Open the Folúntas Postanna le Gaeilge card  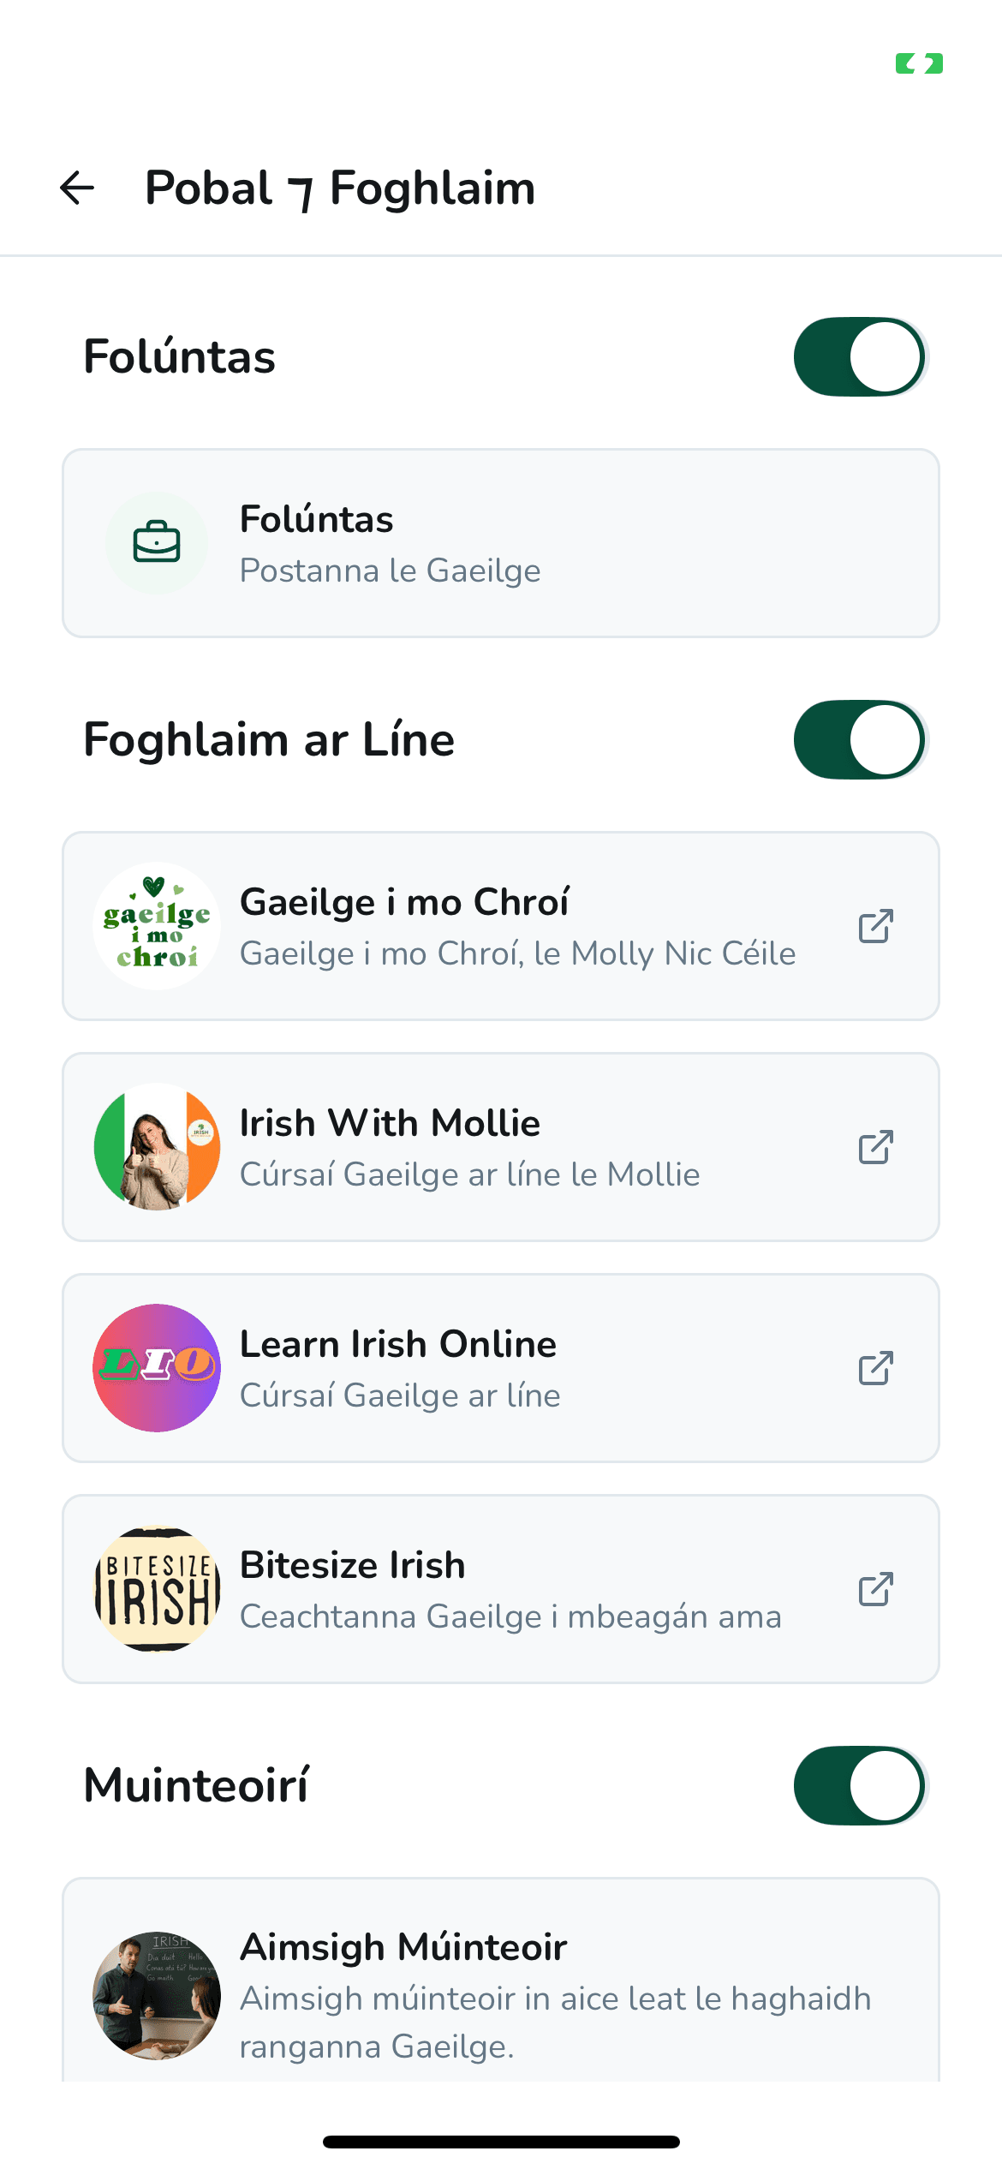click(500, 543)
